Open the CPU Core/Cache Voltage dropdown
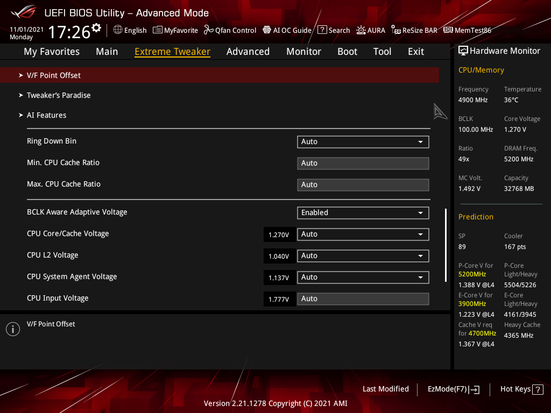 363,234
